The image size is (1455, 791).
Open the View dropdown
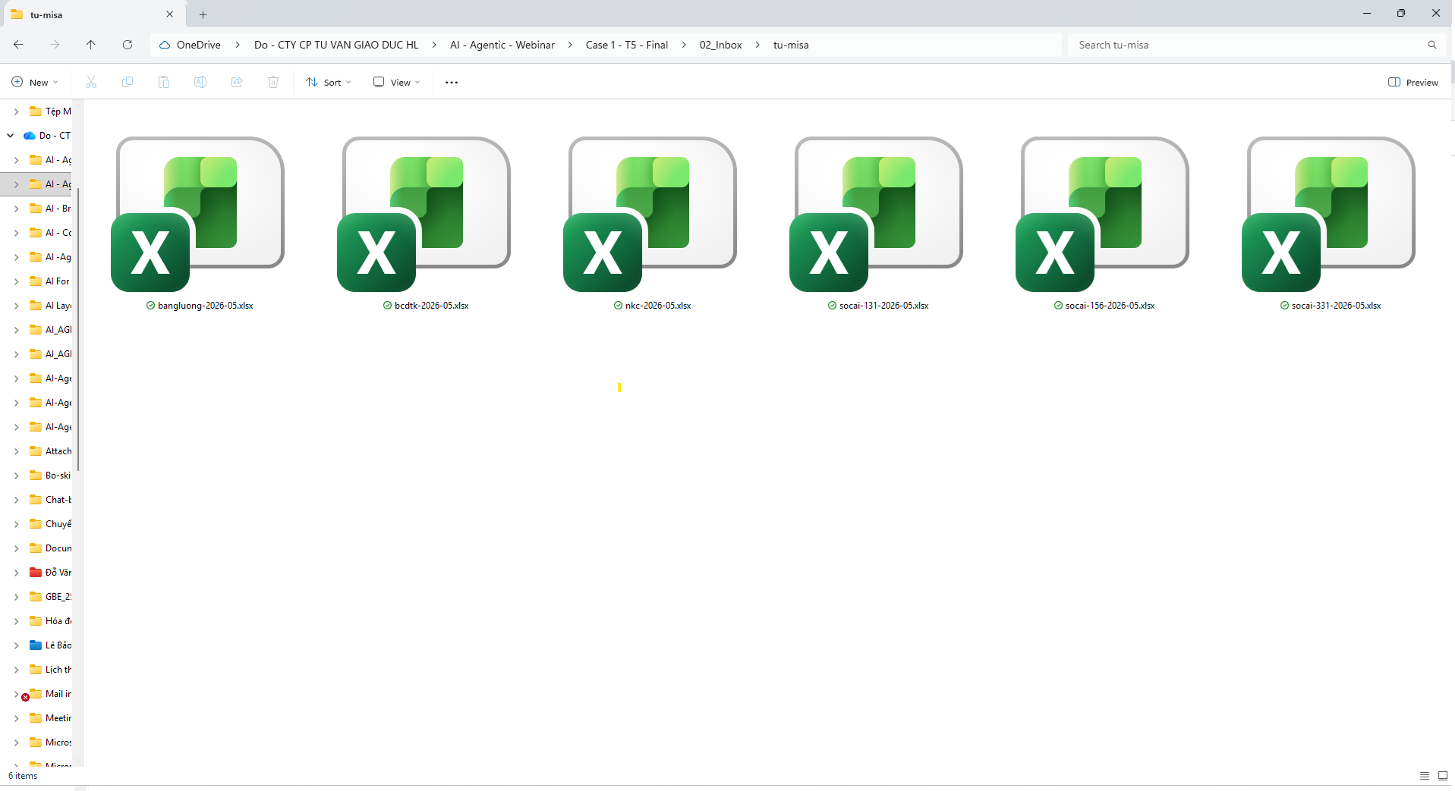tap(396, 82)
